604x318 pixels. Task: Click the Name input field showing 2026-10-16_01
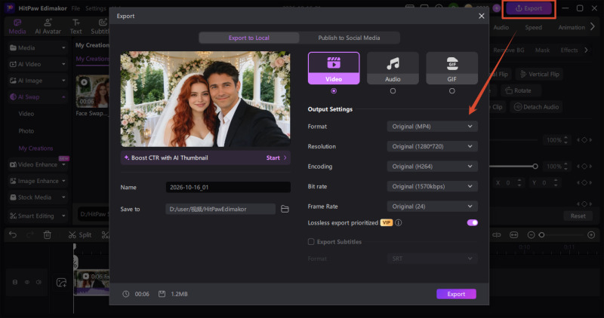coord(228,188)
